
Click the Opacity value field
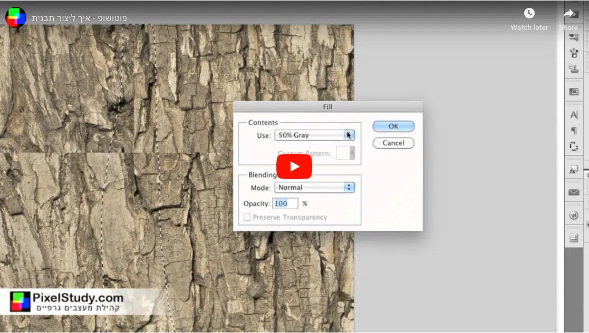click(x=285, y=203)
